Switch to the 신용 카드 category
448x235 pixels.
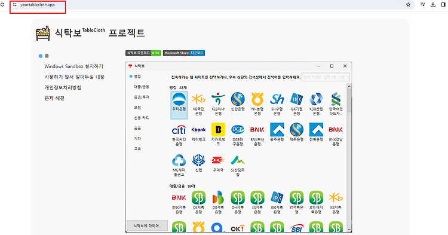[x=142, y=118]
